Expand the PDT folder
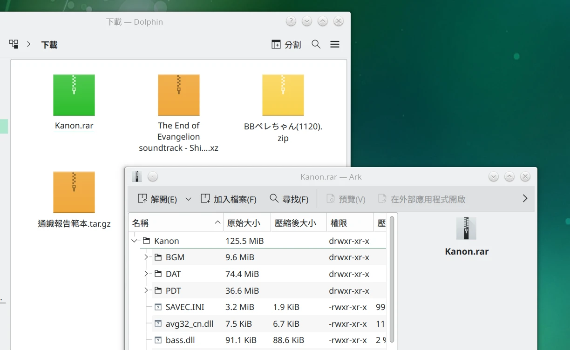Image resolution: width=570 pixels, height=350 pixels. [146, 290]
